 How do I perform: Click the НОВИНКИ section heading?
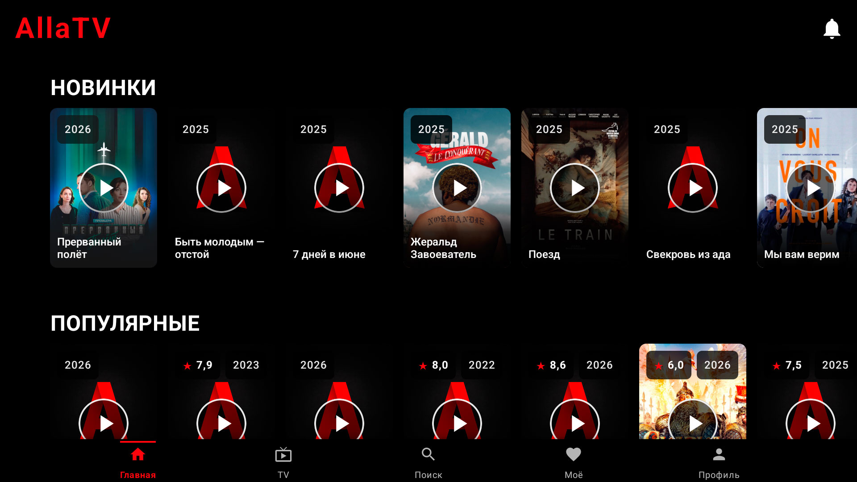click(x=103, y=87)
